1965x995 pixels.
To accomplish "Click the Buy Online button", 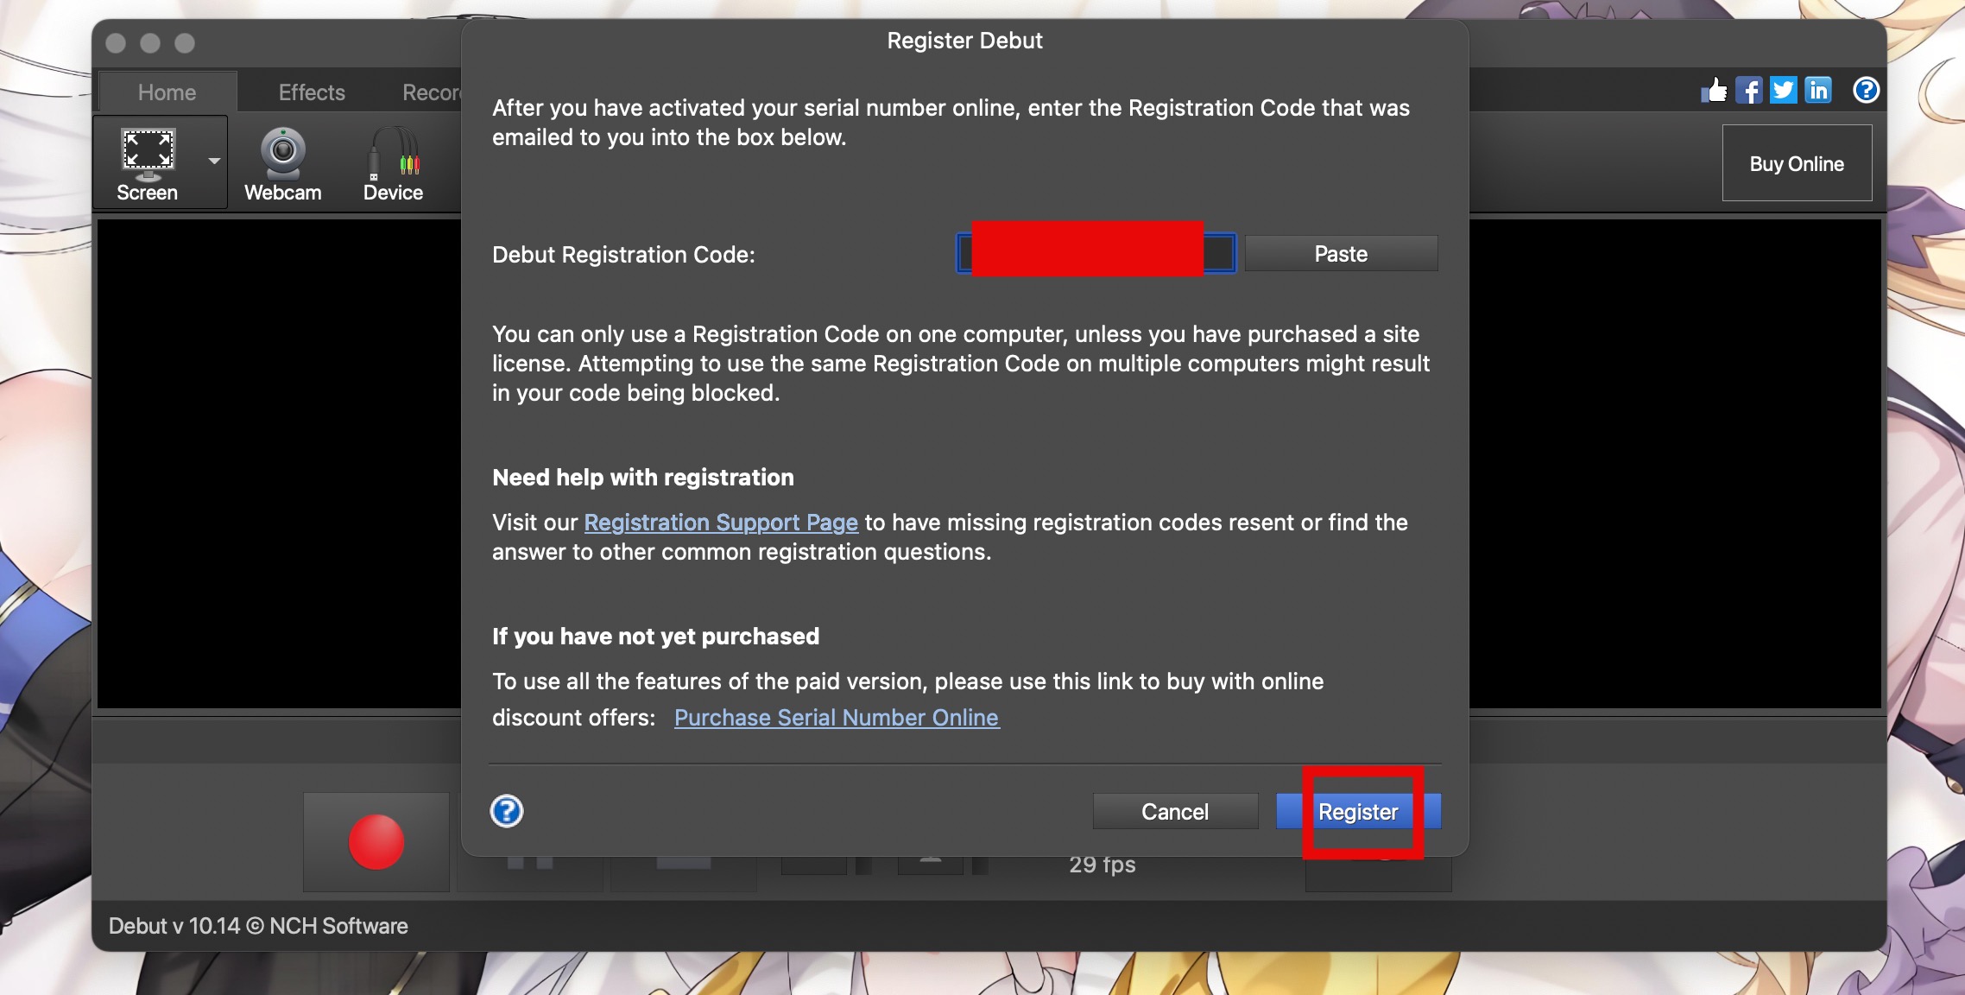I will tap(1797, 164).
